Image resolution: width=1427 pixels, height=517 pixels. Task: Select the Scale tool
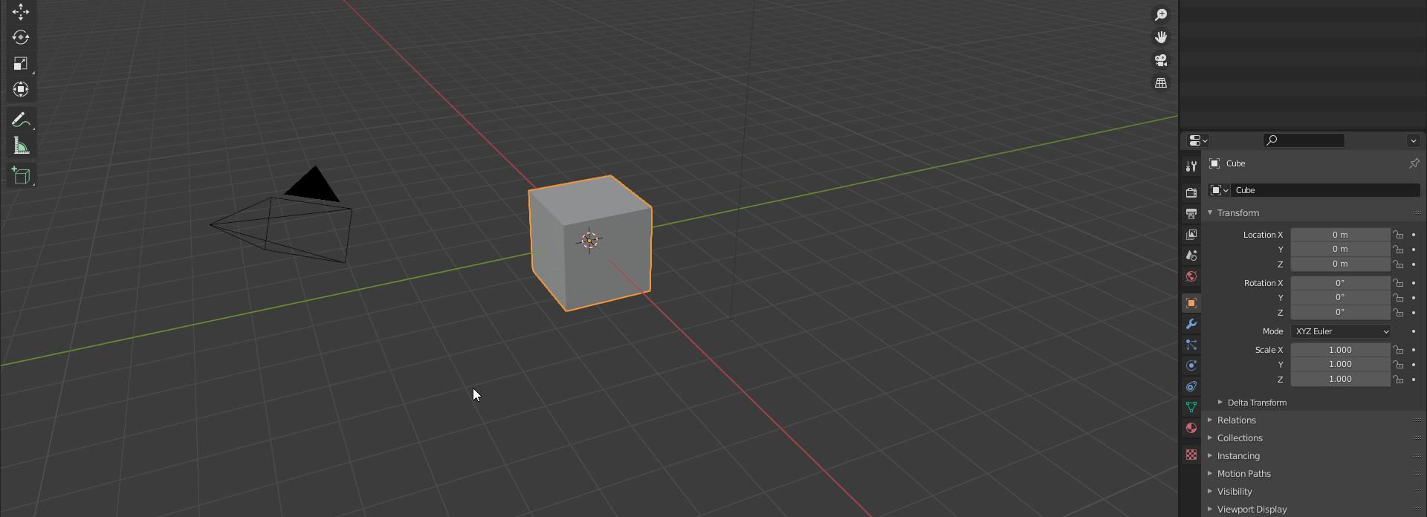click(x=20, y=64)
